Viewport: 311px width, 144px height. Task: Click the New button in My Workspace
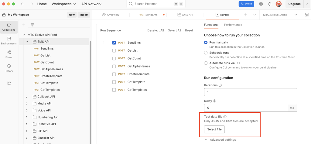click(72, 15)
